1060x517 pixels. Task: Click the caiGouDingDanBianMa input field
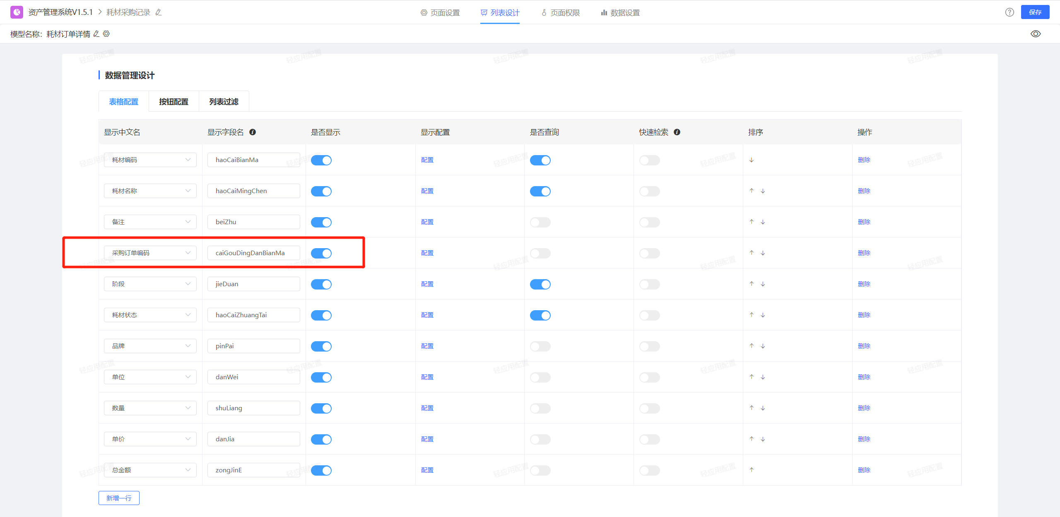[253, 252]
